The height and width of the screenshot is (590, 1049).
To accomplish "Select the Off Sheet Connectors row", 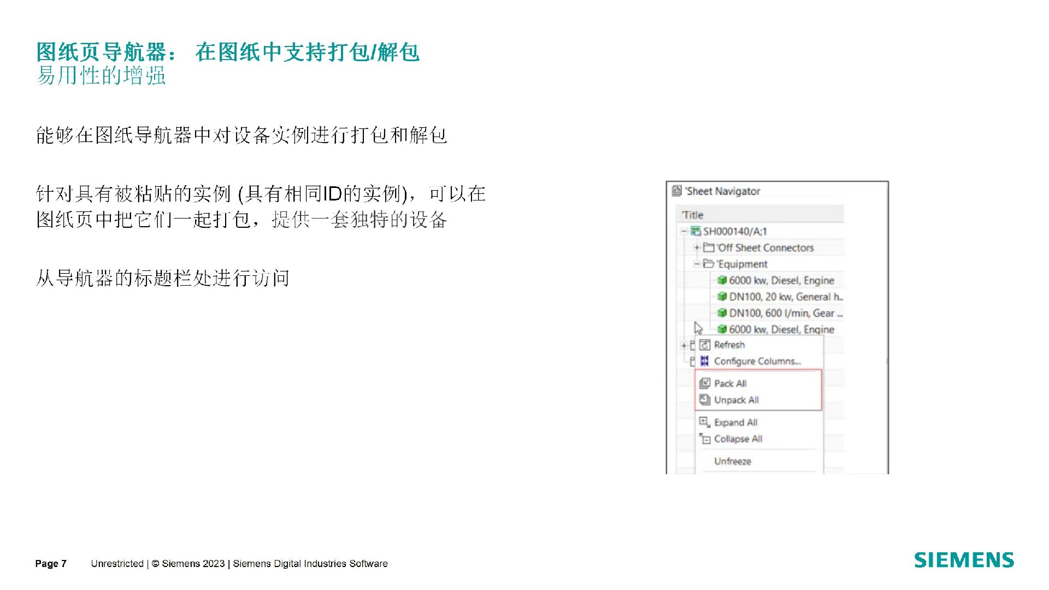I will (x=760, y=247).
